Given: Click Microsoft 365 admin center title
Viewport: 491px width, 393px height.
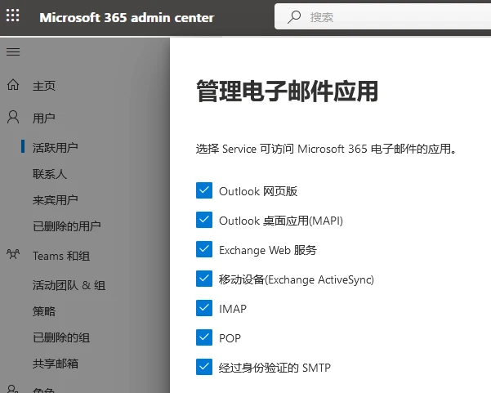Looking at the screenshot, I should (127, 17).
